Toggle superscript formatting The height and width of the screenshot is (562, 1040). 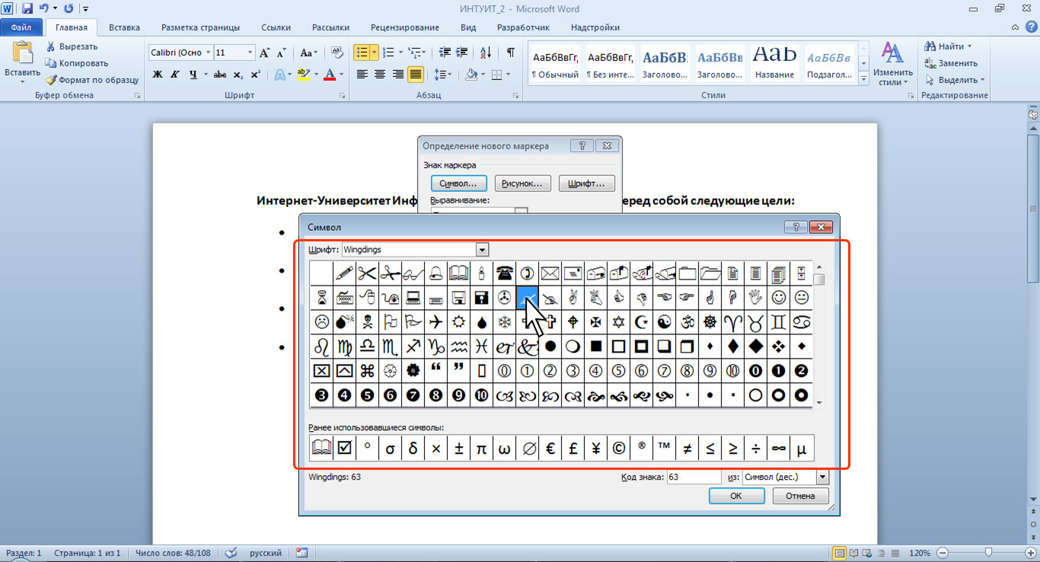[255, 74]
